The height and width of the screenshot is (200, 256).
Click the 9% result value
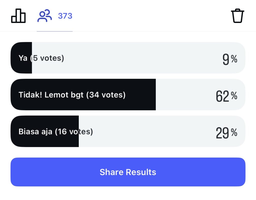(229, 59)
